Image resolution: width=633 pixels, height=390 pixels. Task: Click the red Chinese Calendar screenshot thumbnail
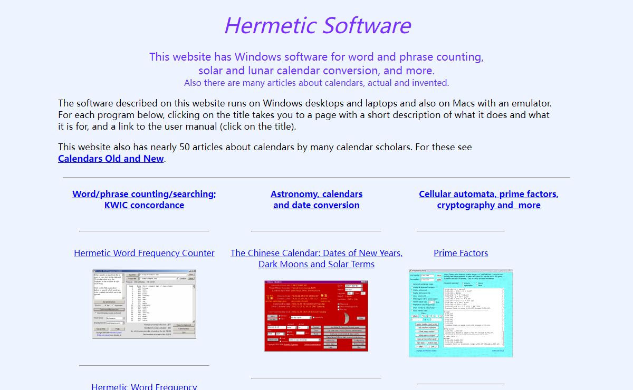tap(316, 315)
